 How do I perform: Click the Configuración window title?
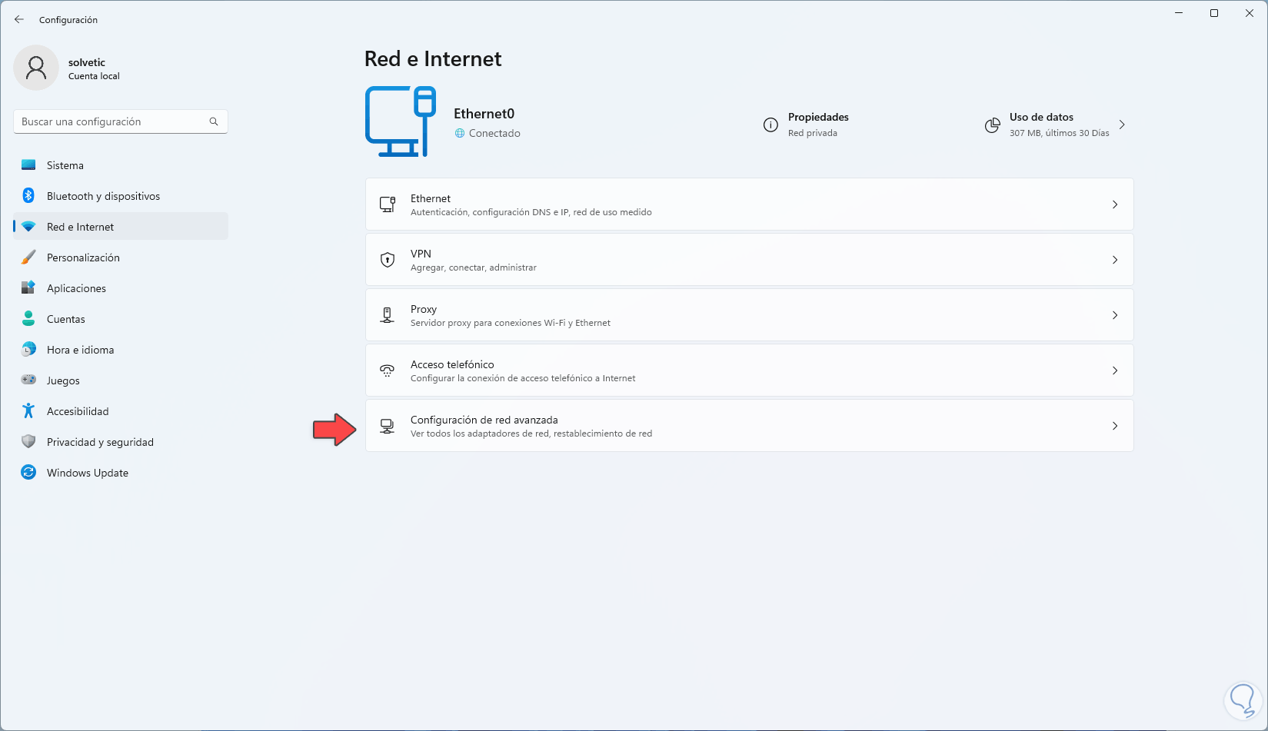[68, 20]
